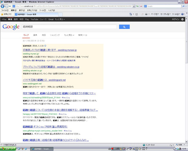This screenshot has width=188, height=151.
Task: Open the お気に入り(A) menu in menu bar
Action: pyautogui.click(x=32, y=10)
